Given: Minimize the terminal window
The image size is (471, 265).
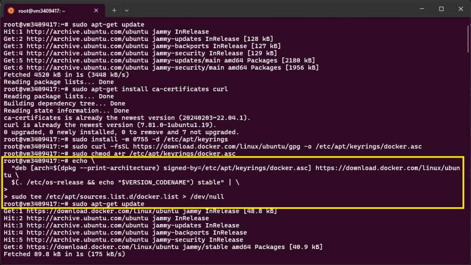Looking at the screenshot, I should pos(422,9).
